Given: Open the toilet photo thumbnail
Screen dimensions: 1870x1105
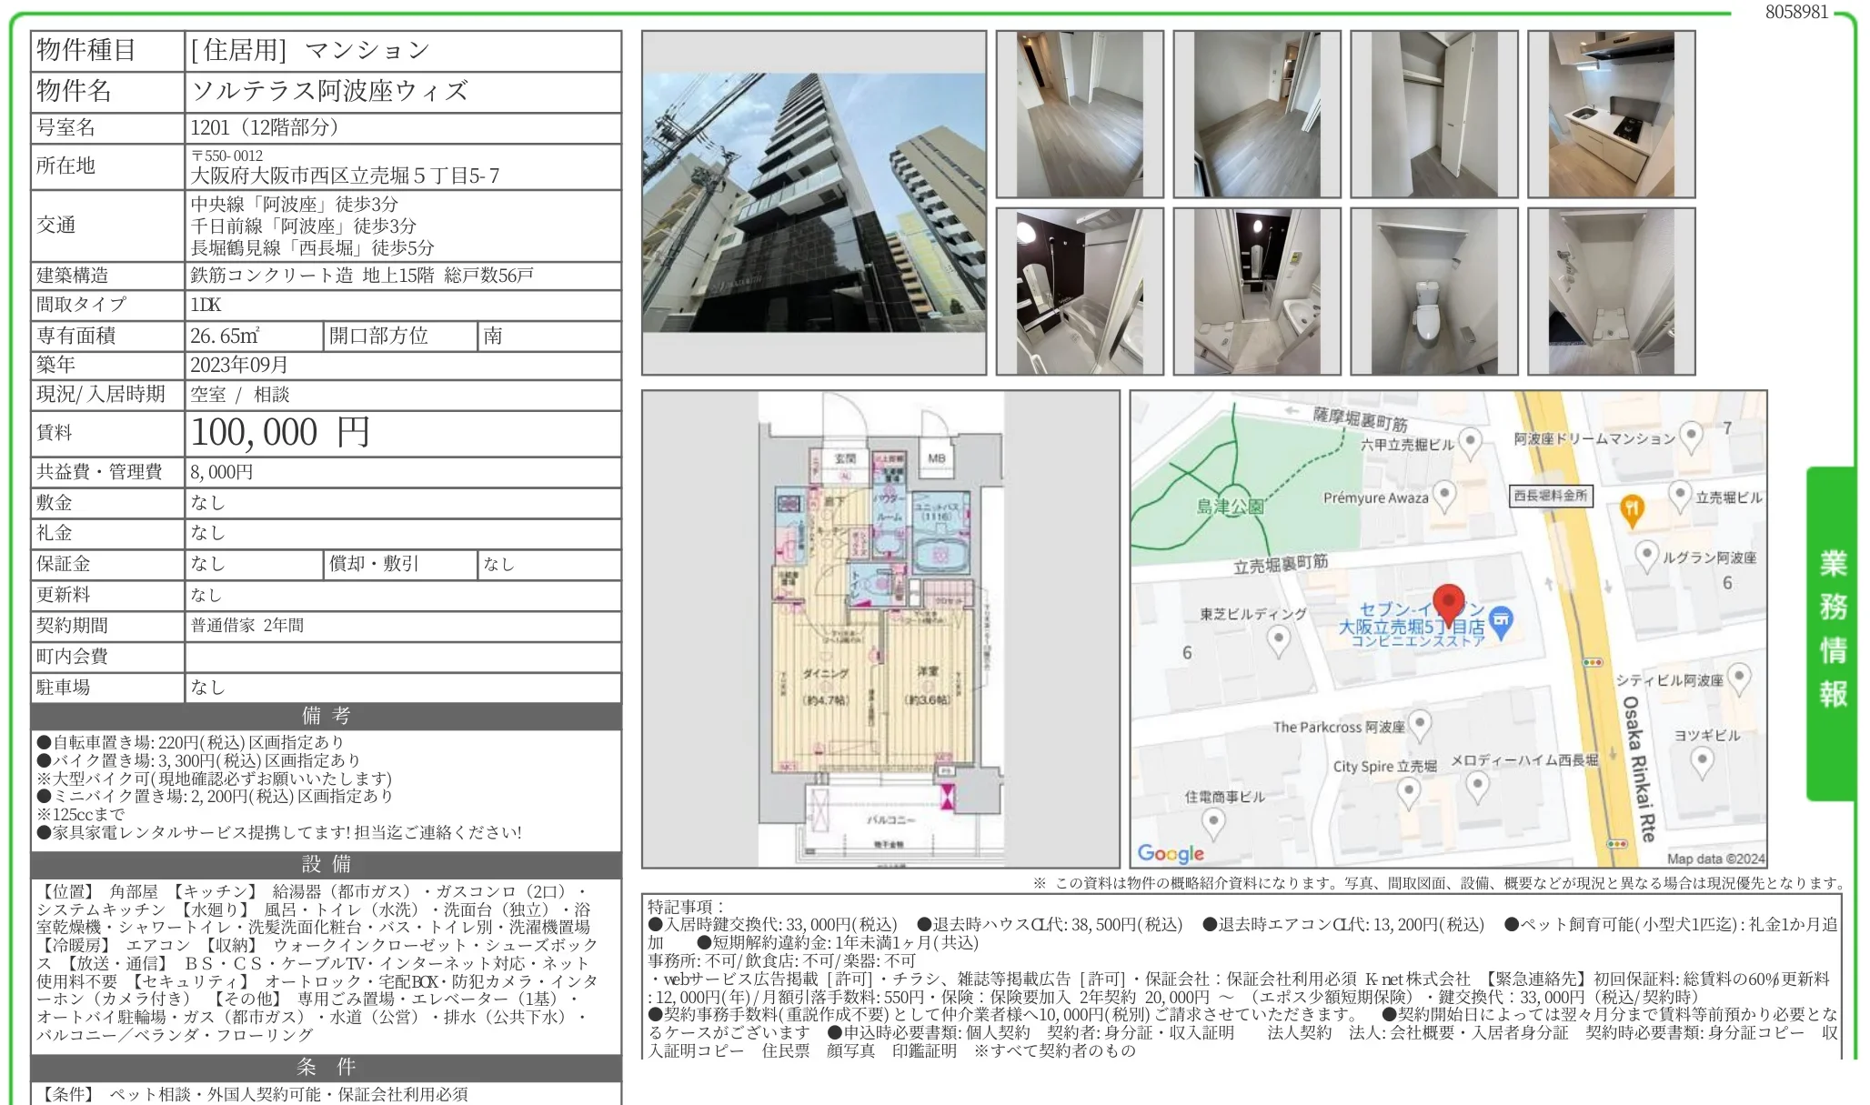Looking at the screenshot, I should [1433, 291].
